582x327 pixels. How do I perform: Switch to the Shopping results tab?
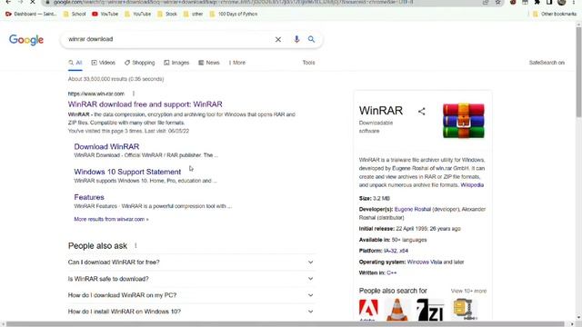pyautogui.click(x=139, y=63)
